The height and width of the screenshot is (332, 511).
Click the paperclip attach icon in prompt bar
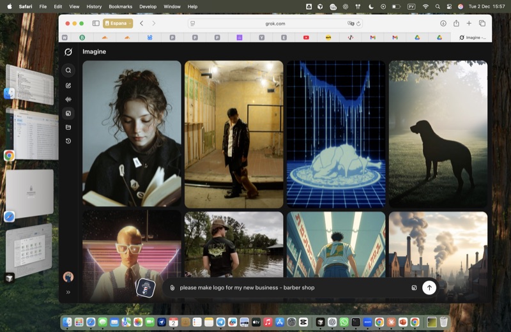pyautogui.click(x=172, y=288)
